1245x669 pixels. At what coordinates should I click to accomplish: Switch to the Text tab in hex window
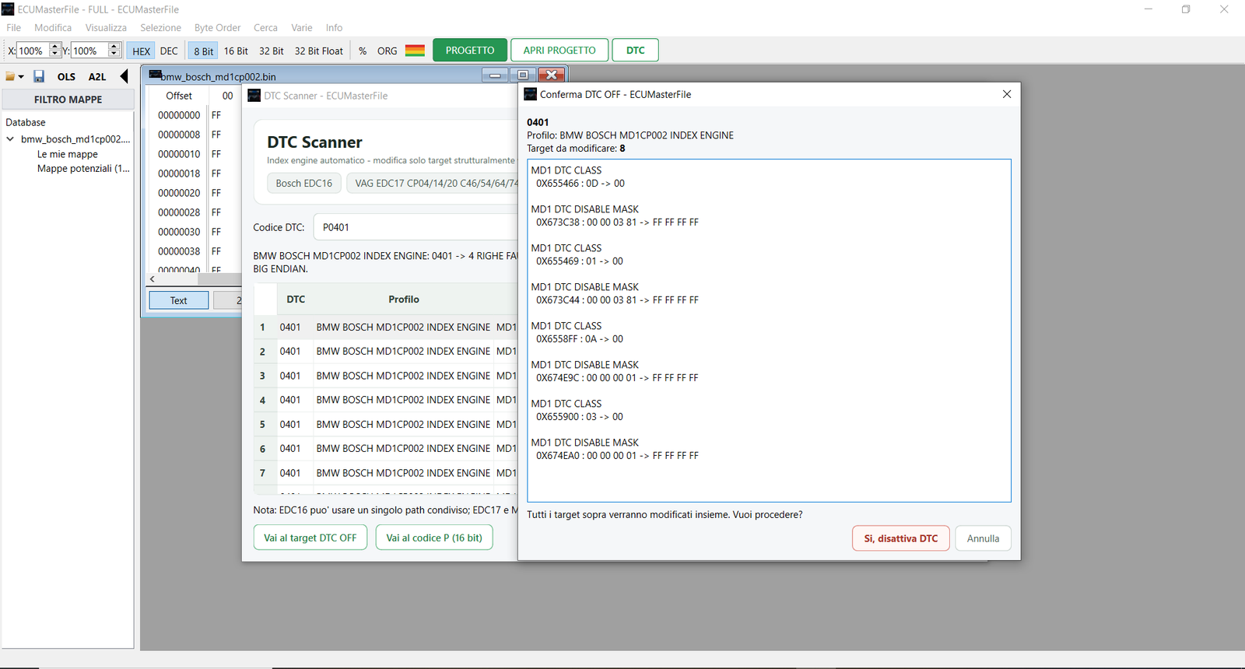[179, 300]
